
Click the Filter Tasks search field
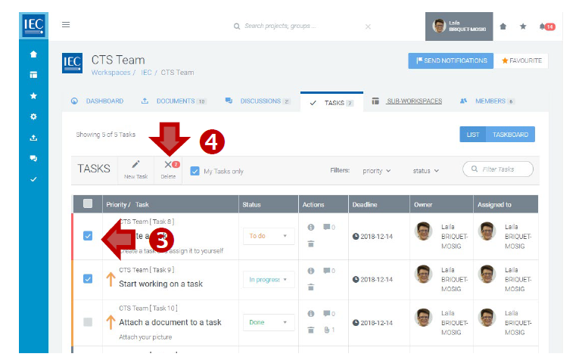coord(499,169)
